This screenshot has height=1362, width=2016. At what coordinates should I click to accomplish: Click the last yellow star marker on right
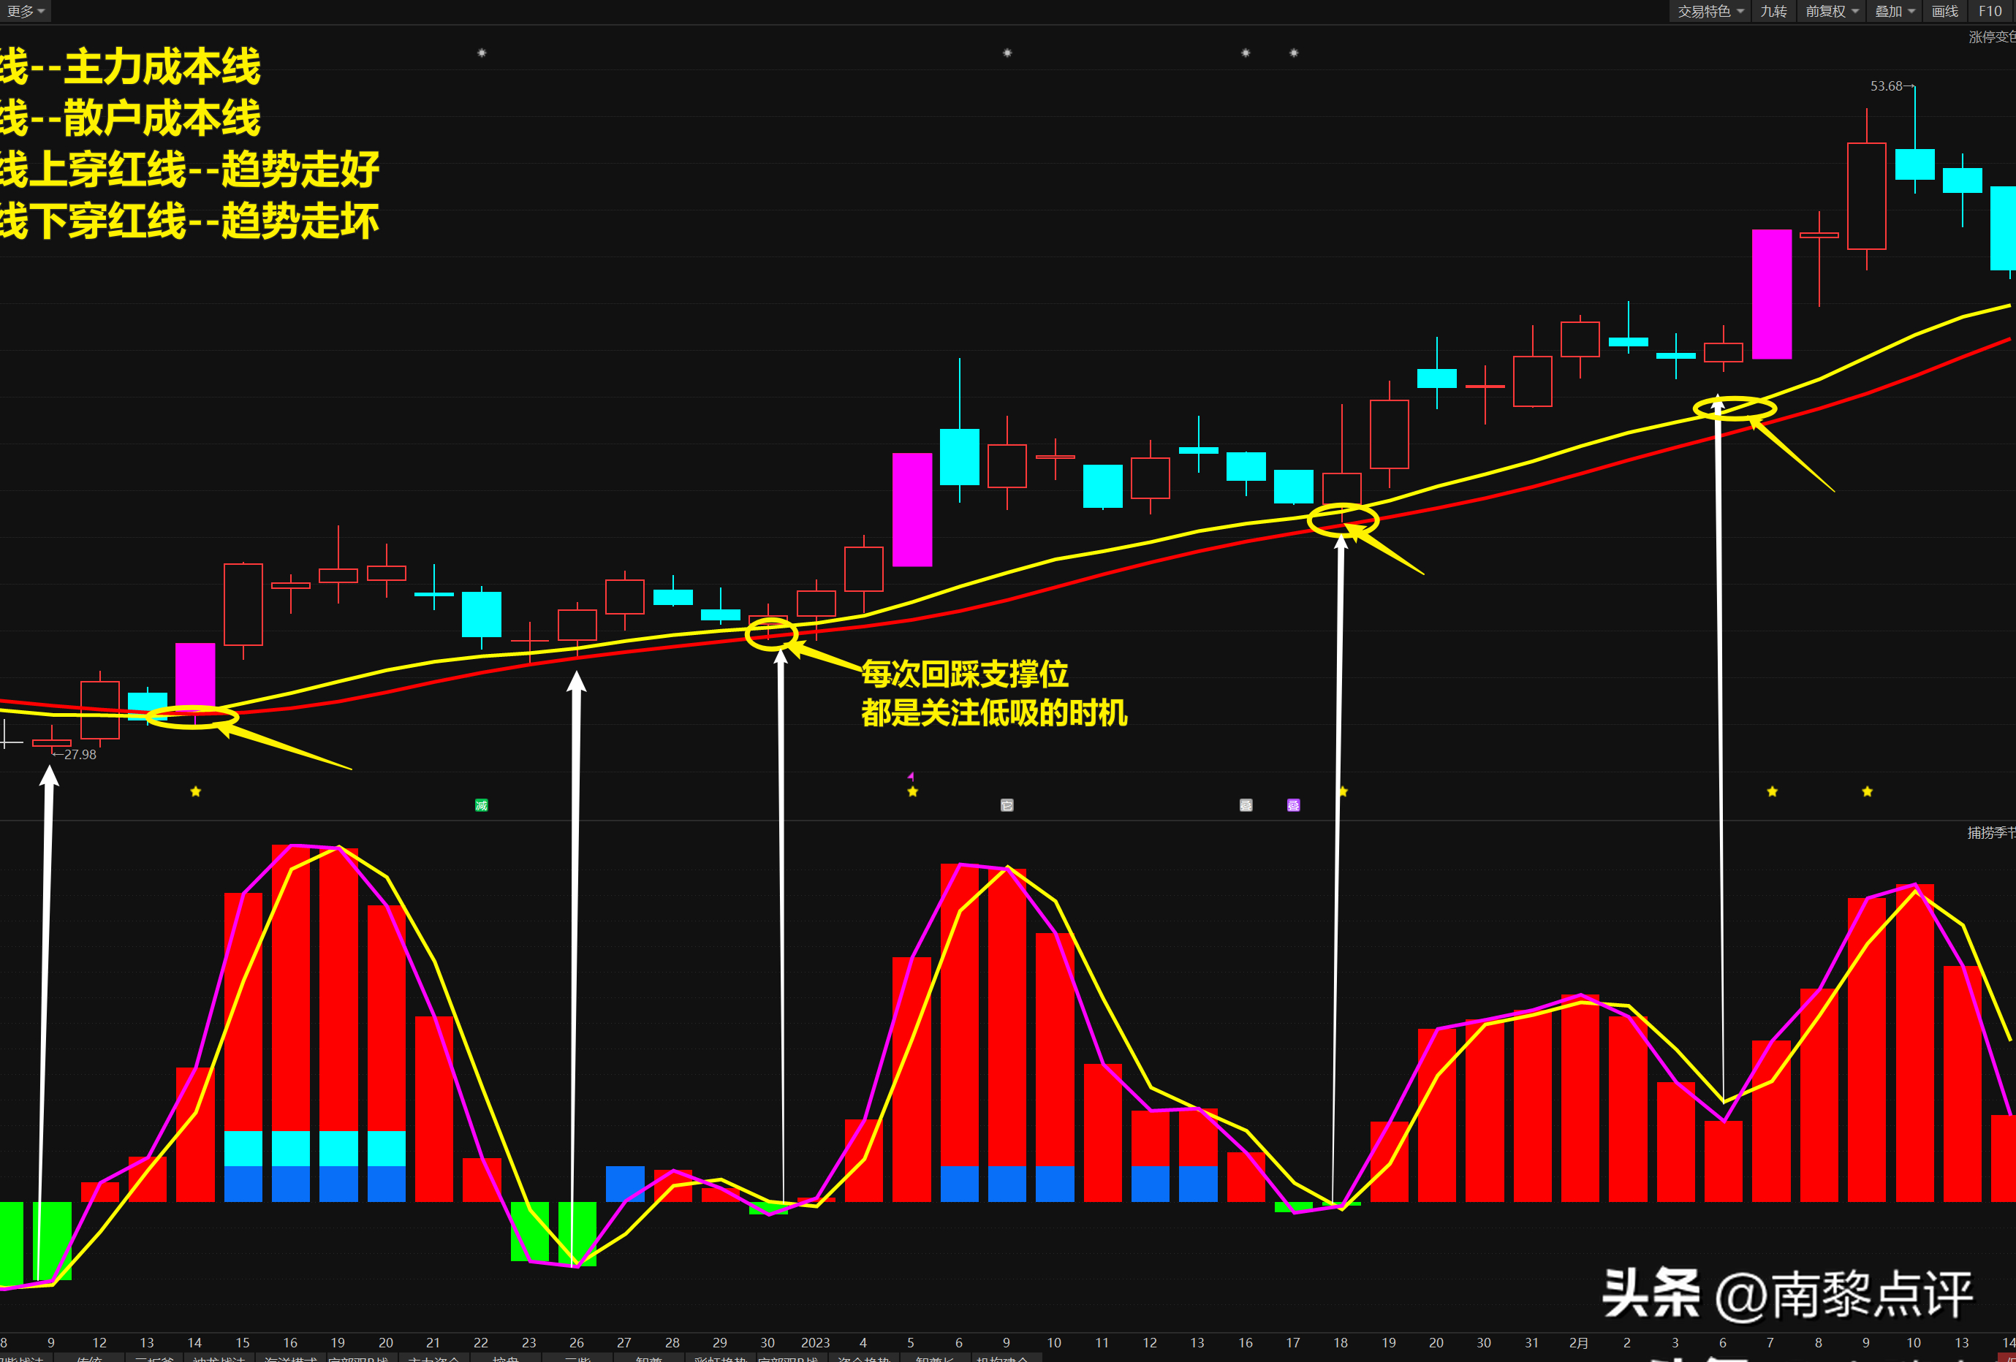(1868, 791)
